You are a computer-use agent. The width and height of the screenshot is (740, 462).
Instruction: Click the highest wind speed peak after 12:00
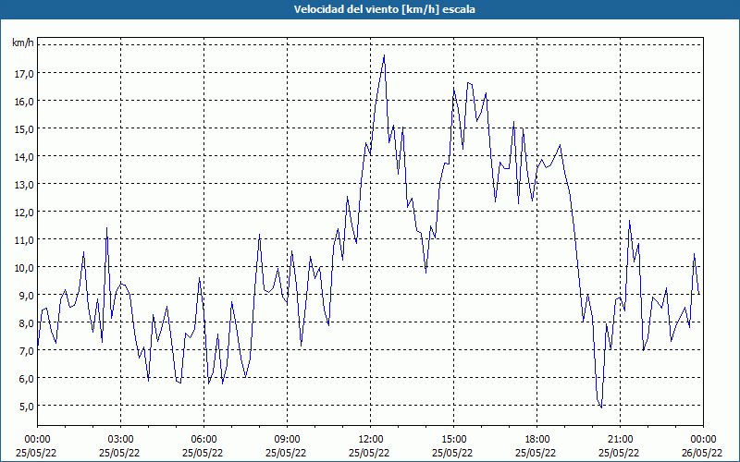point(384,55)
